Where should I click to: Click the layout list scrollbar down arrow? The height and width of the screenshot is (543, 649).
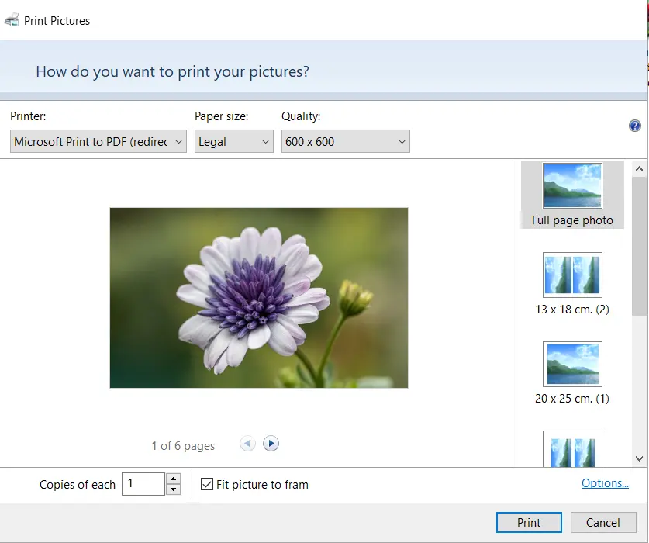[639, 458]
